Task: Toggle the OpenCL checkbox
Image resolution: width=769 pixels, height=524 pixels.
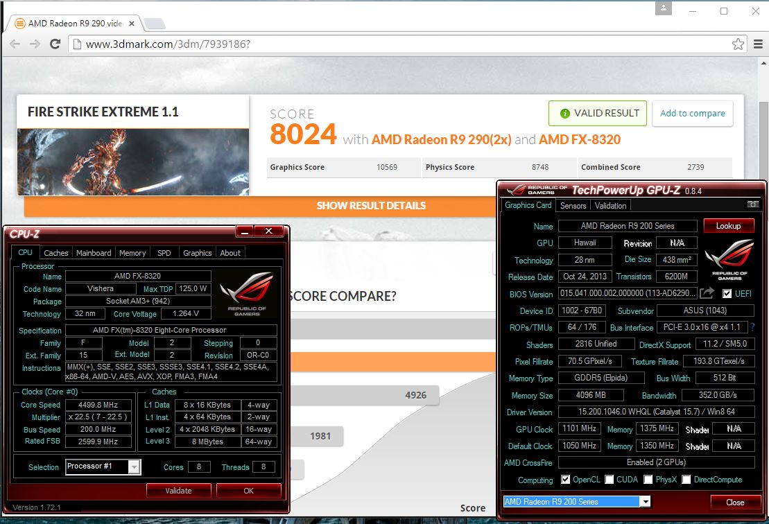Action: tap(565, 480)
